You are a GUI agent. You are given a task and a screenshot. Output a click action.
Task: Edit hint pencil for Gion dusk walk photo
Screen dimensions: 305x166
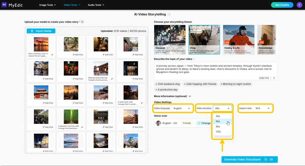click(x=142, y=103)
